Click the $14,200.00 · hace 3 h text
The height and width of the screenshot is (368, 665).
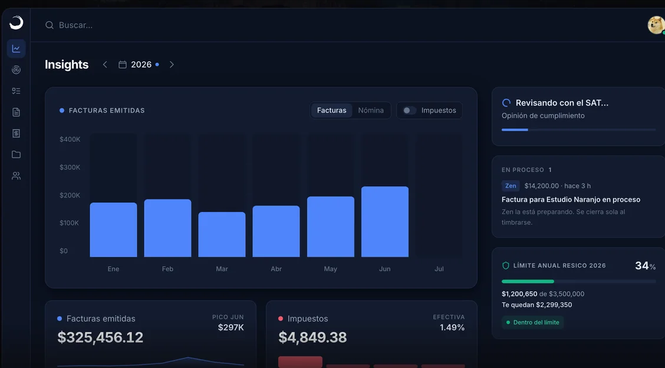point(557,186)
